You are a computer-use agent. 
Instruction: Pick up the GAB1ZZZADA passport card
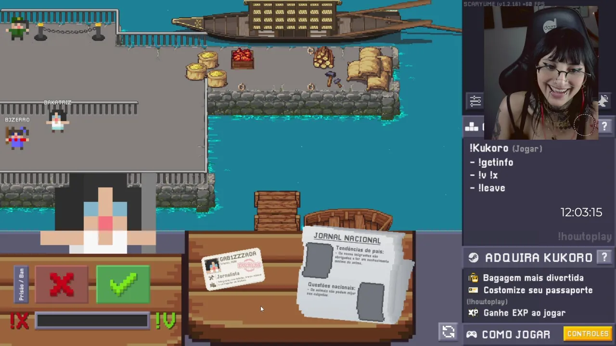tap(233, 269)
